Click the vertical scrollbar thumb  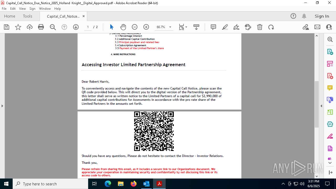(317, 104)
